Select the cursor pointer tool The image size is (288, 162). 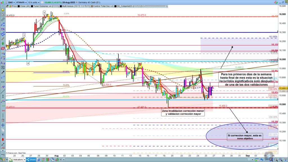(3, 16)
